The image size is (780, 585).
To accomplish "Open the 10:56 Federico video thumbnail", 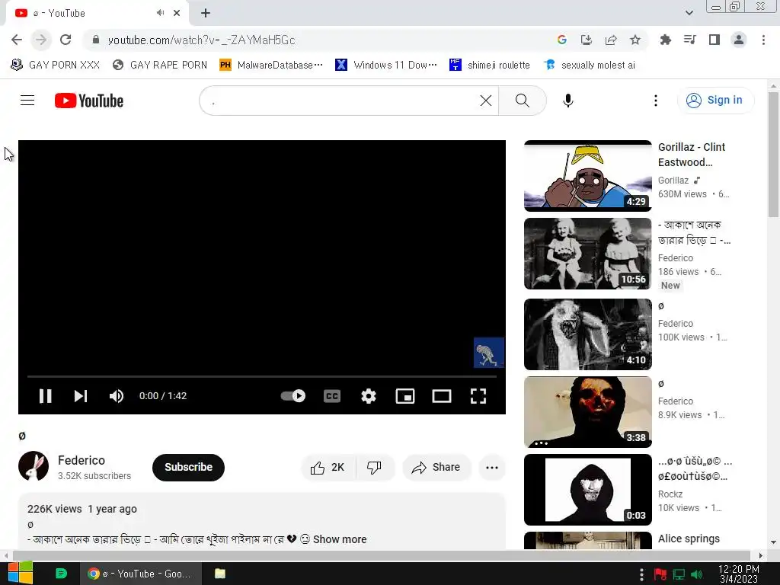I will (588, 254).
